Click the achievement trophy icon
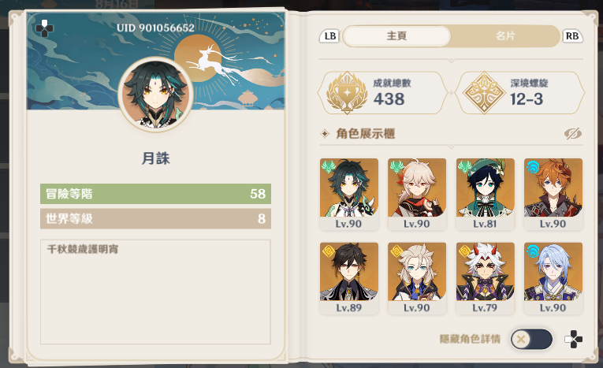The width and height of the screenshot is (603, 368). [x=347, y=93]
